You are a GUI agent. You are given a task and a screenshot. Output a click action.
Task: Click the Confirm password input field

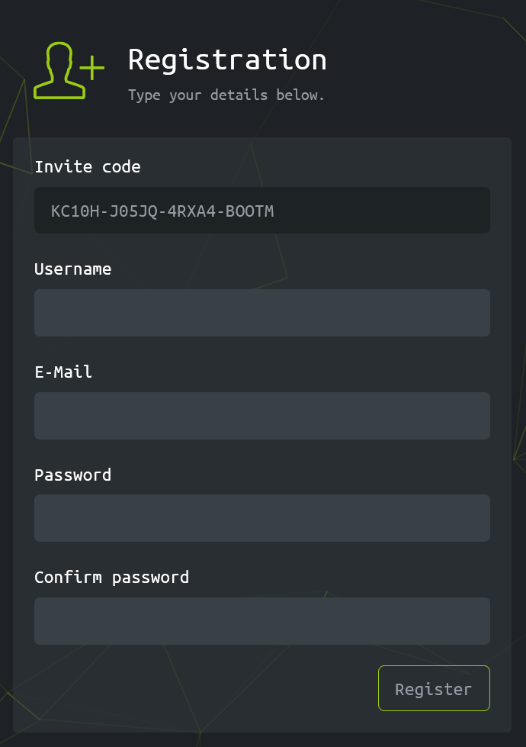[x=262, y=620]
